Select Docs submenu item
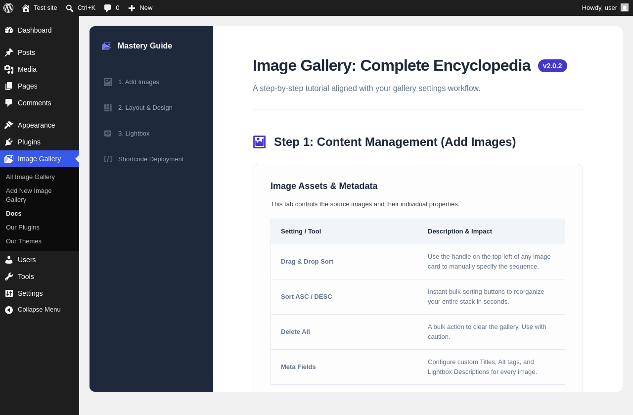This screenshot has width=633, height=415. tap(14, 213)
